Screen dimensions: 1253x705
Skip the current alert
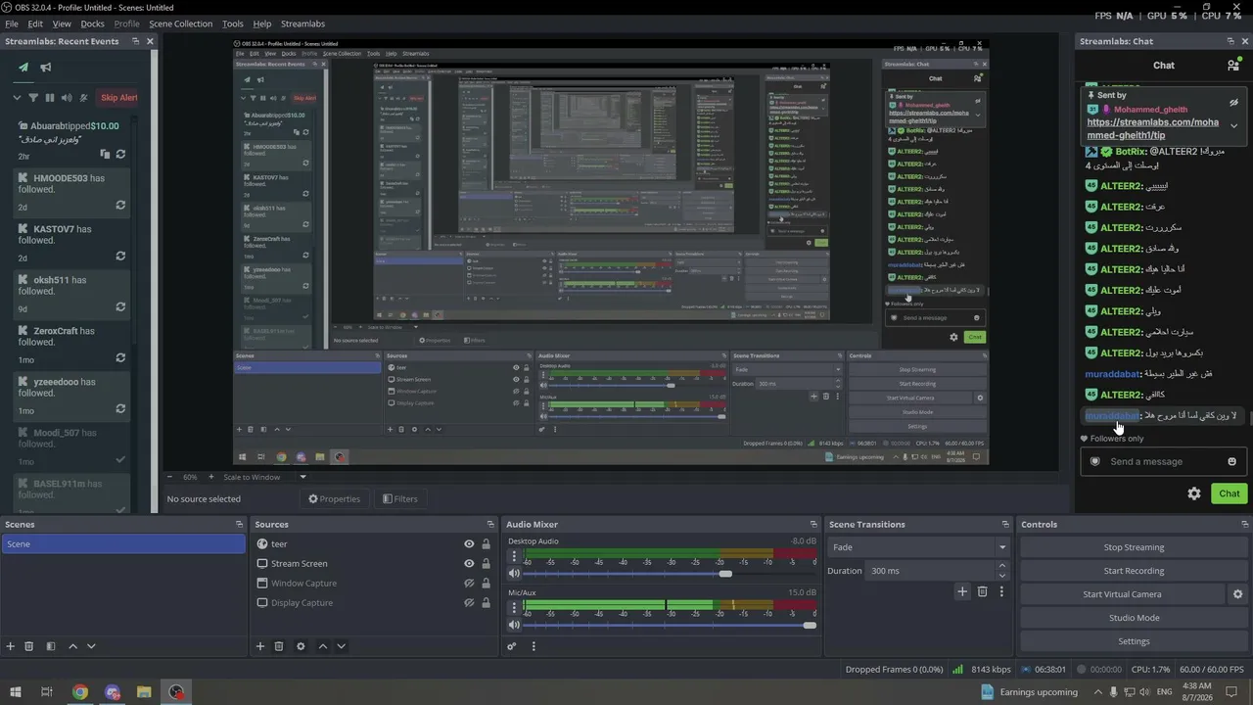(118, 98)
